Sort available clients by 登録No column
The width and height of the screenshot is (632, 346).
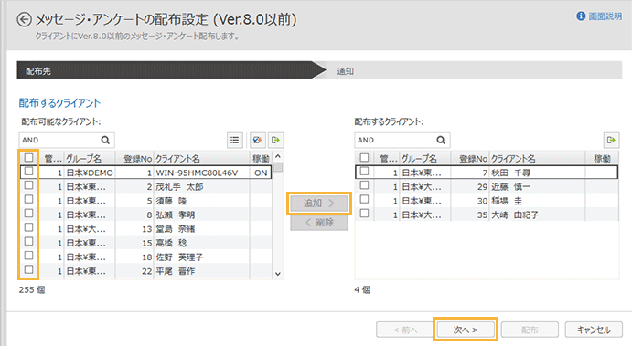[x=134, y=159]
